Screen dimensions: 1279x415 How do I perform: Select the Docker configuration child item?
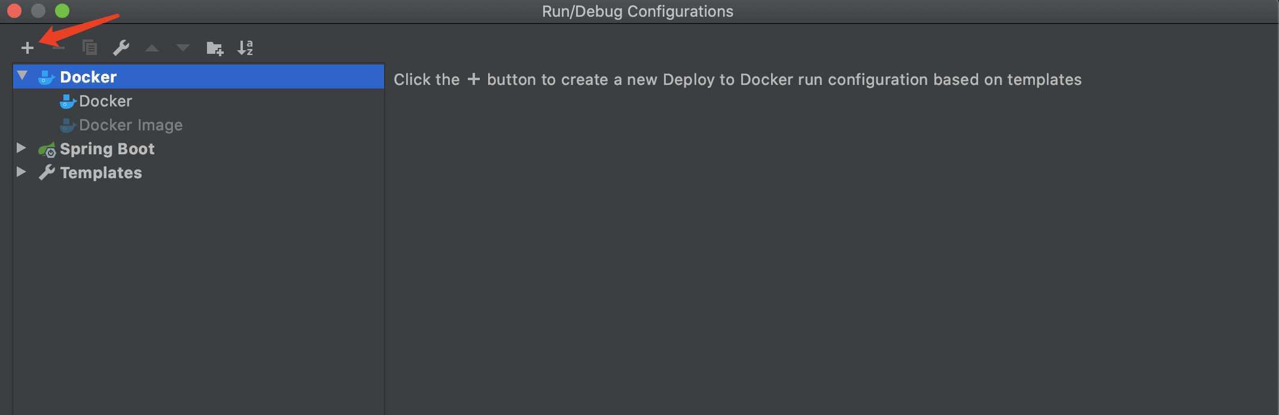pyautogui.click(x=96, y=101)
